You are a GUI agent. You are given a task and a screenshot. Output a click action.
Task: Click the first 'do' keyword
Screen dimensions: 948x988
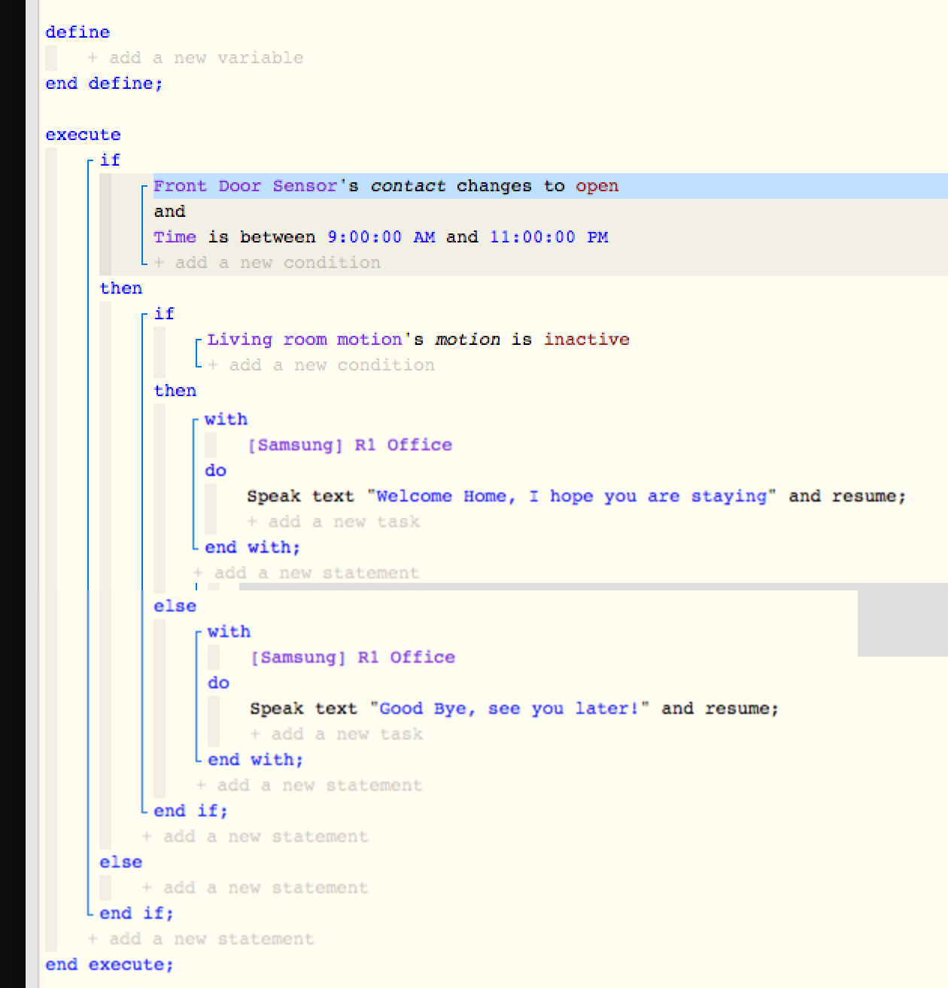pos(215,471)
